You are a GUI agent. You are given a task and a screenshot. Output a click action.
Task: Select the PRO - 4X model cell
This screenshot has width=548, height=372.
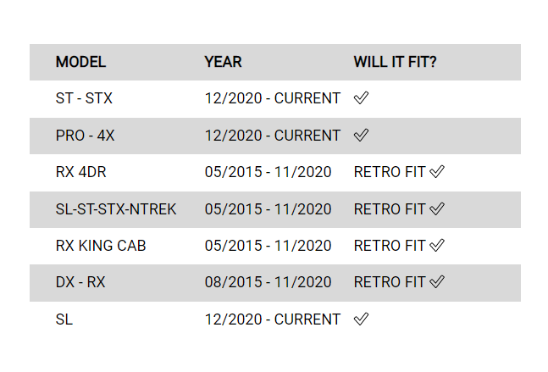86,136
